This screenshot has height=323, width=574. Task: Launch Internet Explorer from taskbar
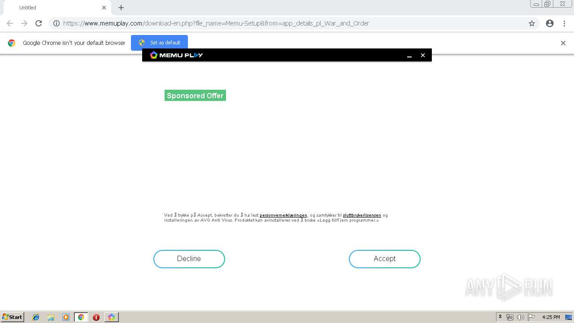point(36,317)
